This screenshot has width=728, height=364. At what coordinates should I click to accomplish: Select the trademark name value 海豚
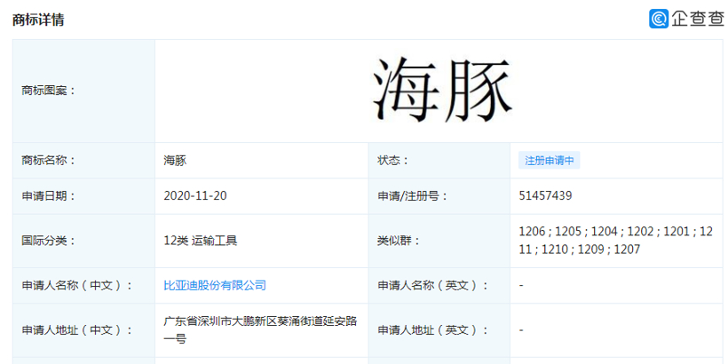click(175, 161)
